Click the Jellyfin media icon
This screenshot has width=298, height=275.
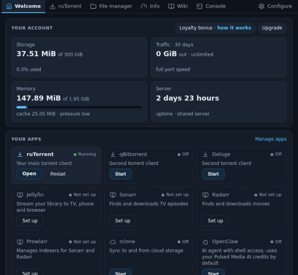click(20, 195)
